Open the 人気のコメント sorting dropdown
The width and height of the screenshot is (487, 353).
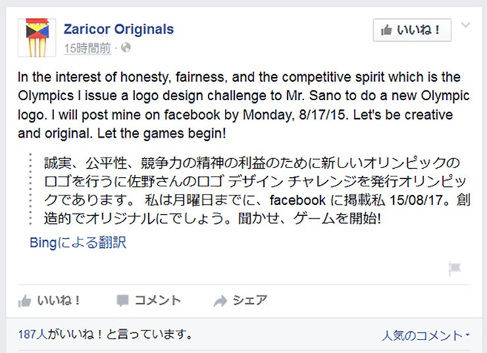tap(426, 336)
